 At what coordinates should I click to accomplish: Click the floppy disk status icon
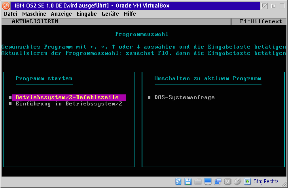pyautogui.click(x=188, y=181)
